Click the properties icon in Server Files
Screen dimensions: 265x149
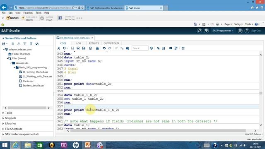pyautogui.click(x=31, y=44)
